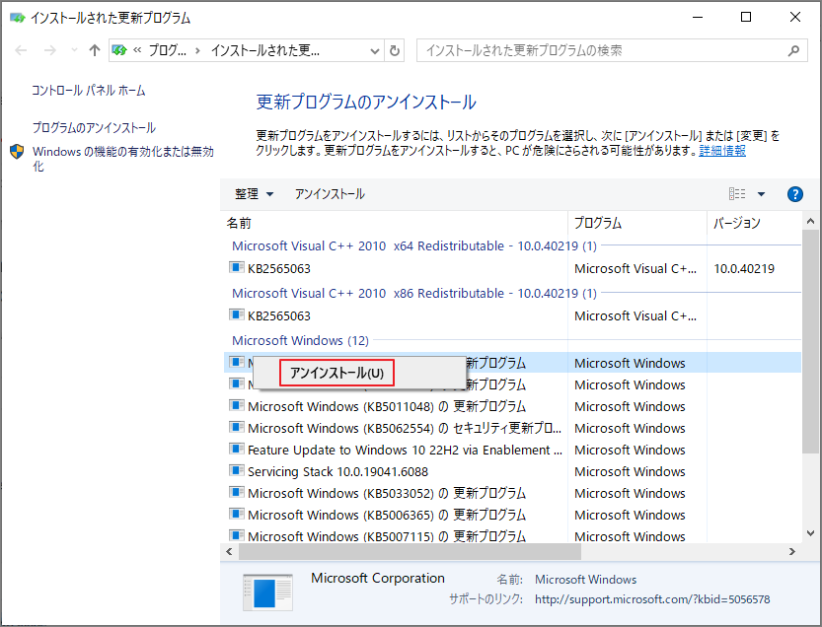Viewport: 822px width, 627px height.
Task: Click the icon beside KB5007115 update
Action: pos(237,535)
